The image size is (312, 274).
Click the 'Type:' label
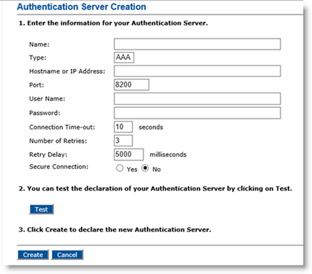(38, 58)
